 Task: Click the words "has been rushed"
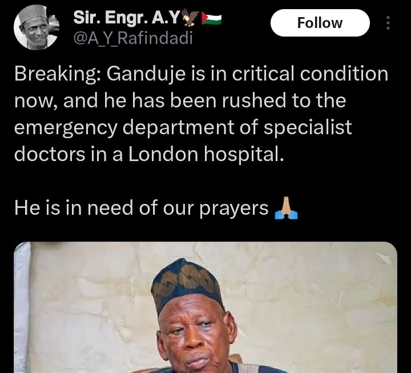click(209, 101)
